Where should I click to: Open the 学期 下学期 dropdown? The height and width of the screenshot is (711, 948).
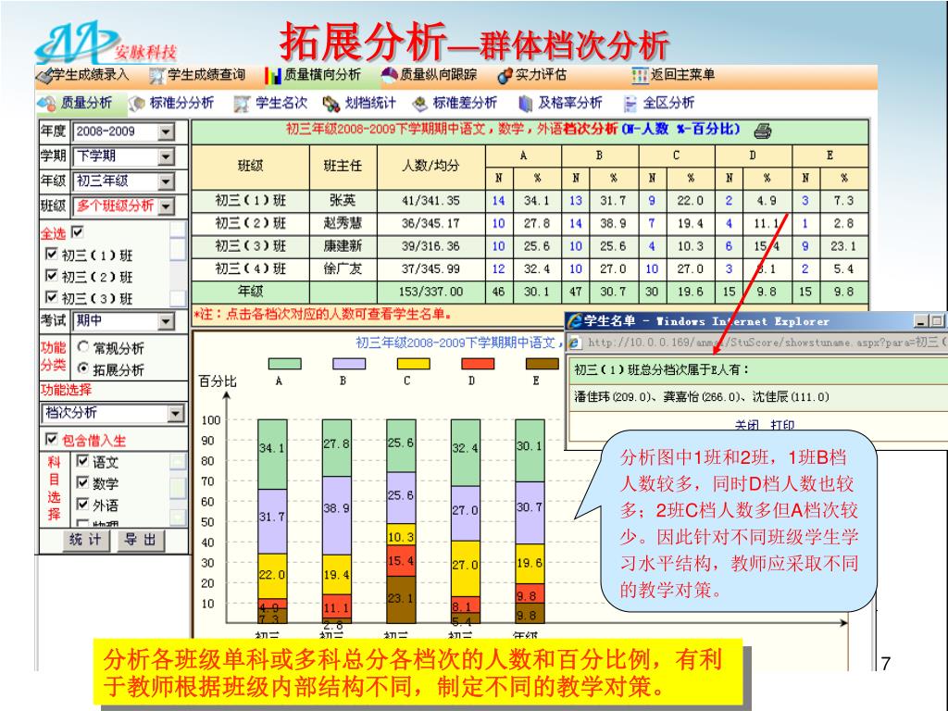[166, 156]
